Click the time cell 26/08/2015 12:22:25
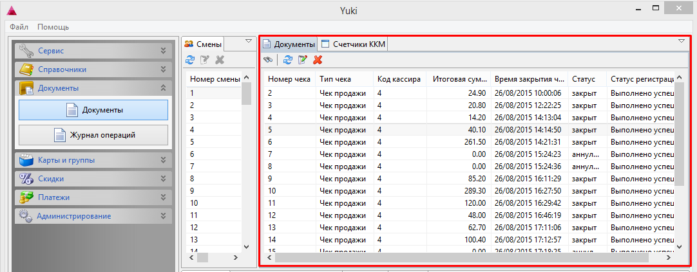Image resolution: width=697 pixels, height=272 pixels. coord(528,105)
